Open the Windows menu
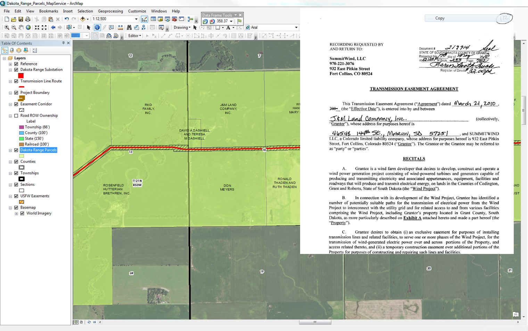 pos(159,11)
